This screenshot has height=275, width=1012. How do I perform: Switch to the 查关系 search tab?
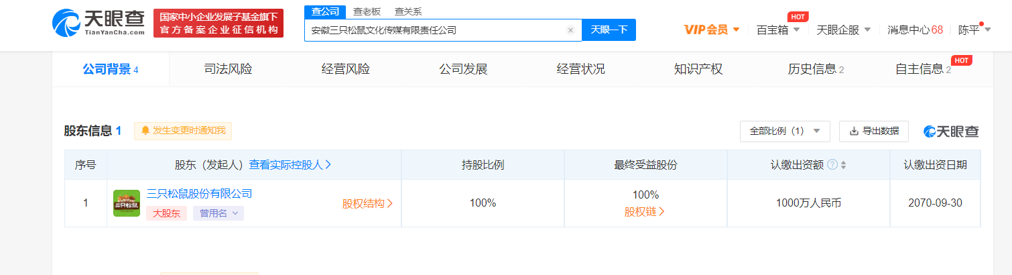pos(408,11)
